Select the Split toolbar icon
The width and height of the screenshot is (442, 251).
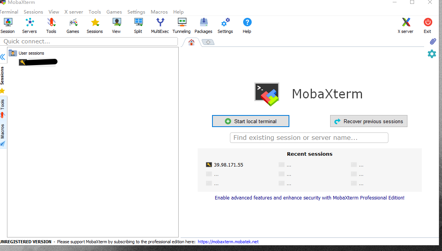click(138, 26)
